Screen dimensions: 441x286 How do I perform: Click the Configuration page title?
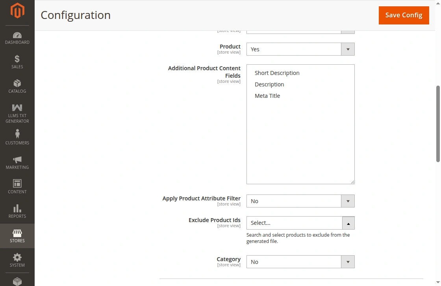coord(76,15)
